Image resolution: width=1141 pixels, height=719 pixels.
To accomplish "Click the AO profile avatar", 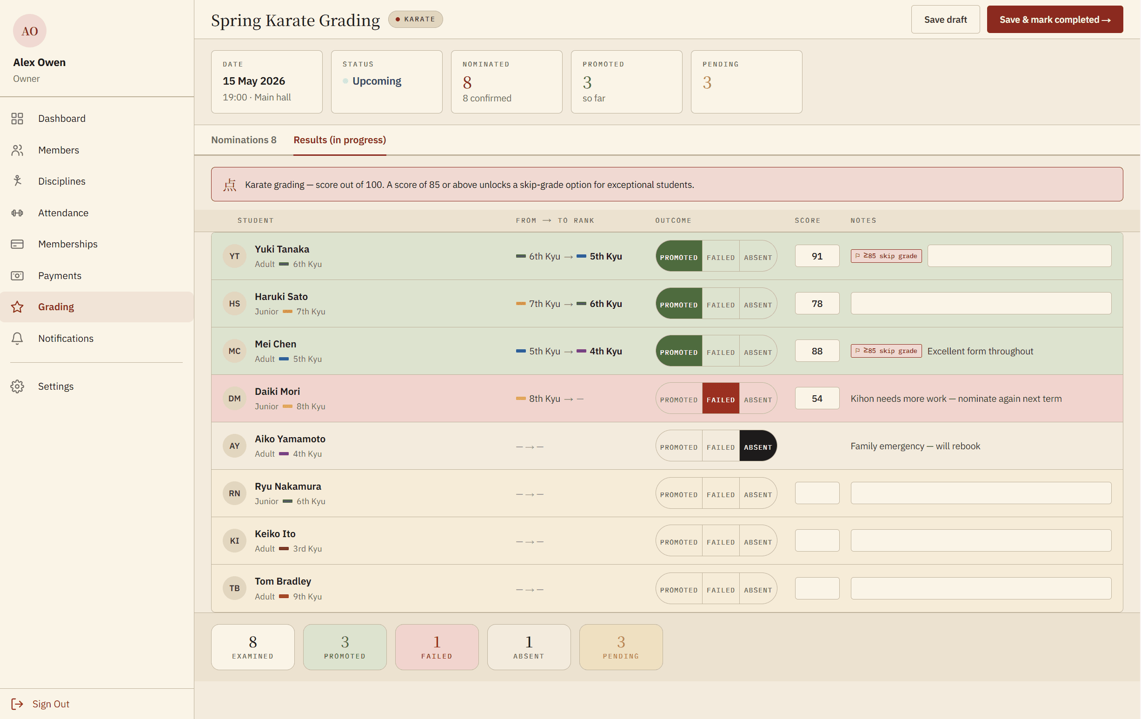I will tap(29, 31).
